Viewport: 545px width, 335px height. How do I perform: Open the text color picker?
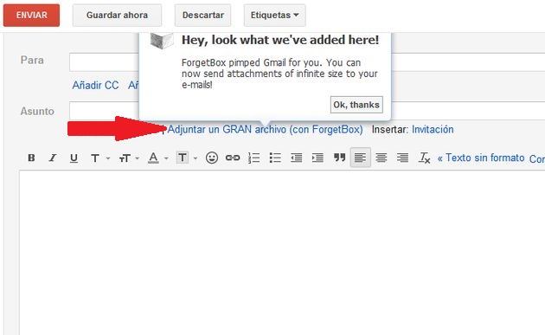point(153,158)
